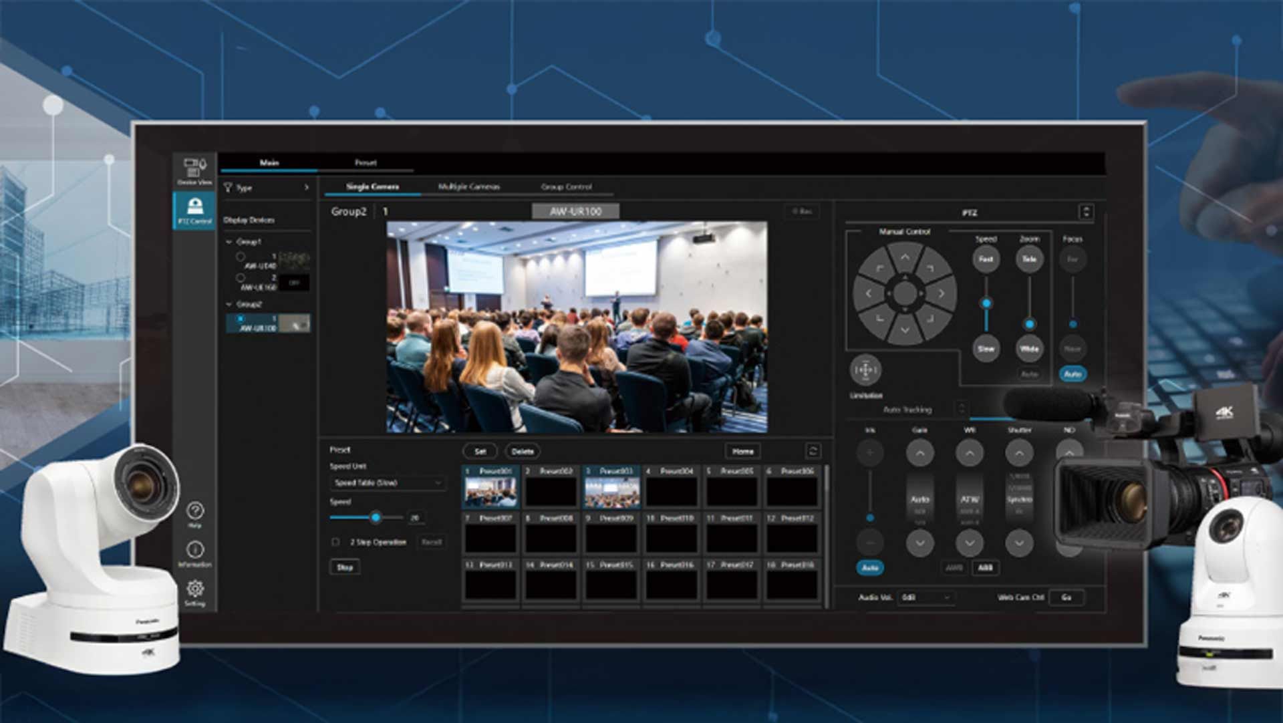Open the Speed Table (Slow) dropdown

388,482
